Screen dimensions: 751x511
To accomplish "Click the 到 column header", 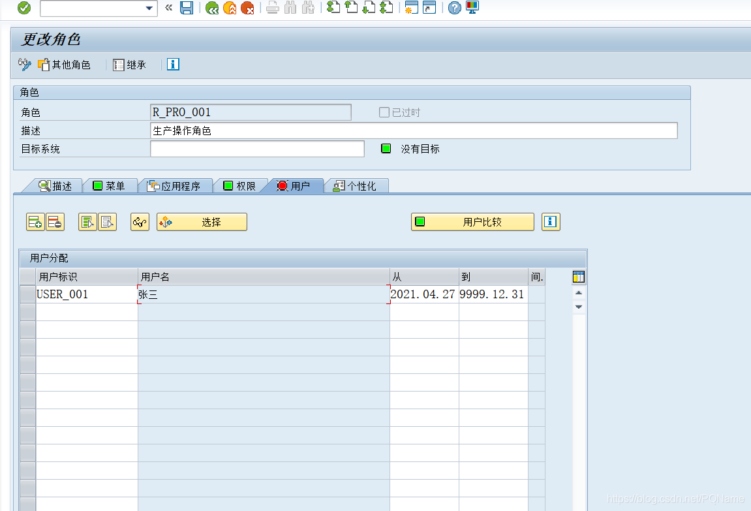I will (493, 277).
